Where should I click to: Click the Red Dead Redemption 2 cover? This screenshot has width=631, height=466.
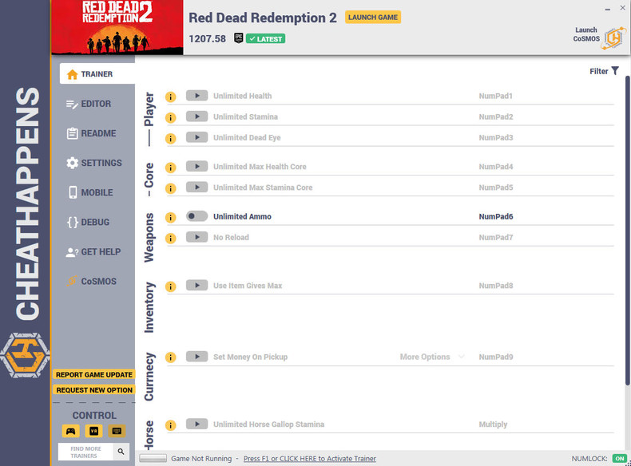click(x=117, y=27)
